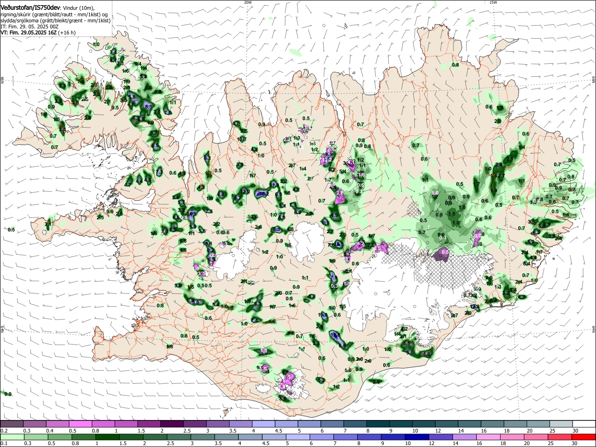The image size is (596, 447).
Task: Click the pale green 0.1 swatch in lower legend row
Action: (x=12, y=437)
